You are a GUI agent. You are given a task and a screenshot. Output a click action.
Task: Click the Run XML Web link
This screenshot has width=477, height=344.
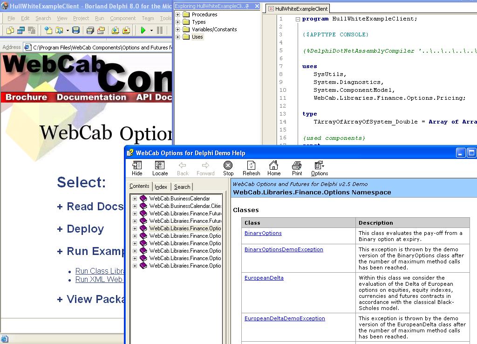[x=99, y=280]
